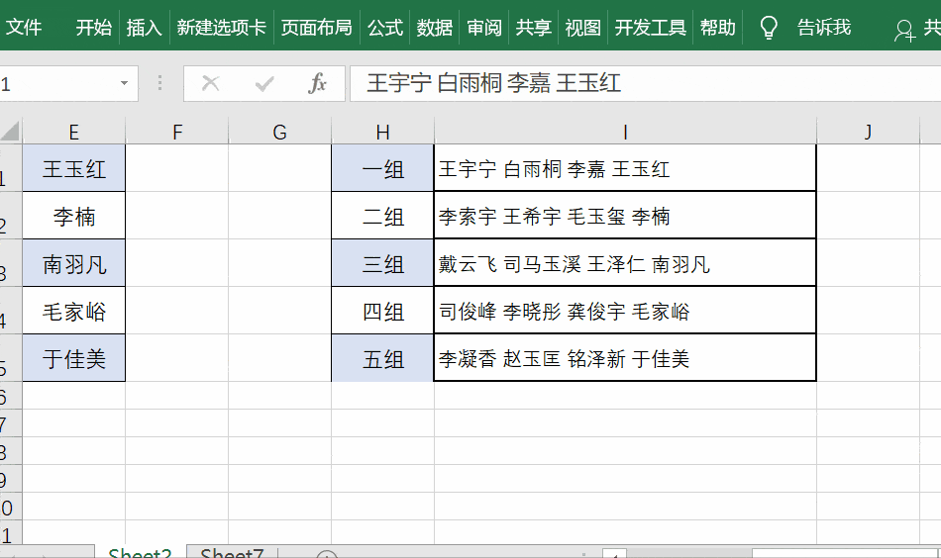The image size is (941, 558).
Task: Select the cell containing 毛家峪
Action: pyautogui.click(x=74, y=312)
